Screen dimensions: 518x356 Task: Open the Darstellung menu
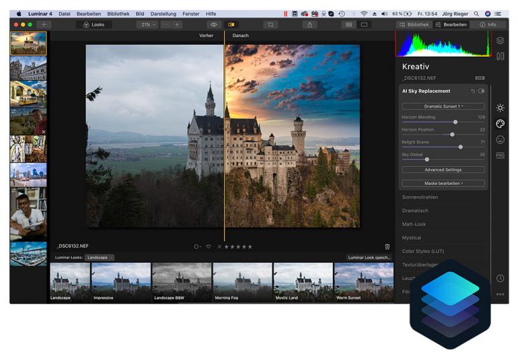coord(163,14)
